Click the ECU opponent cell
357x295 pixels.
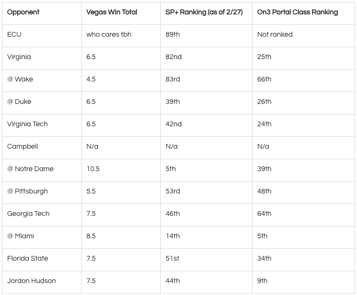[42, 36]
